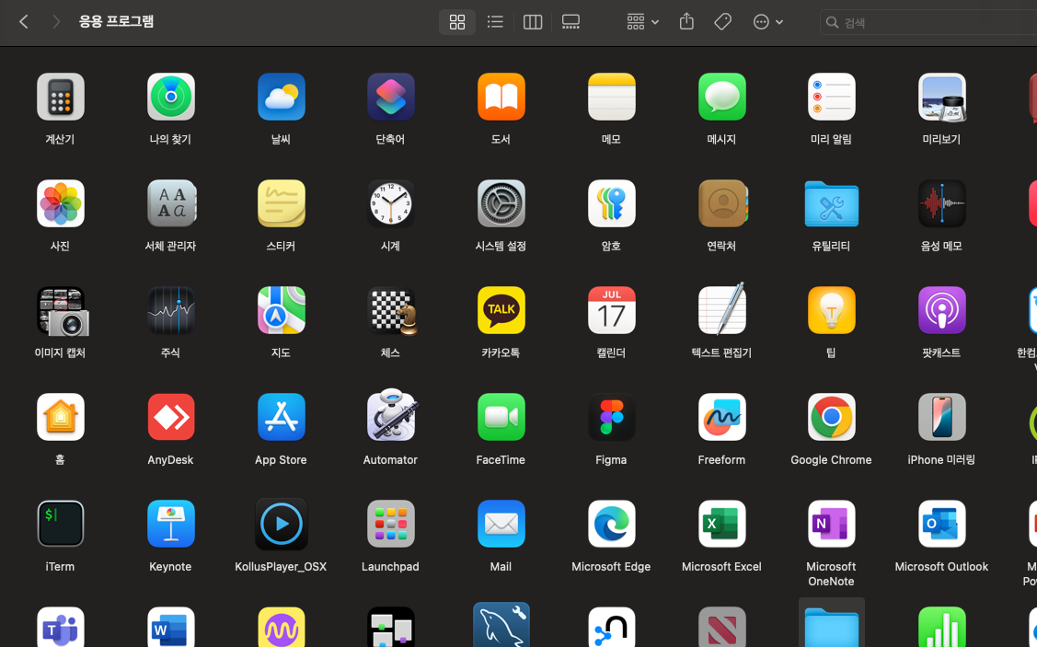Open the more actions ellipsis menu
This screenshot has height=647, width=1037.
point(767,22)
